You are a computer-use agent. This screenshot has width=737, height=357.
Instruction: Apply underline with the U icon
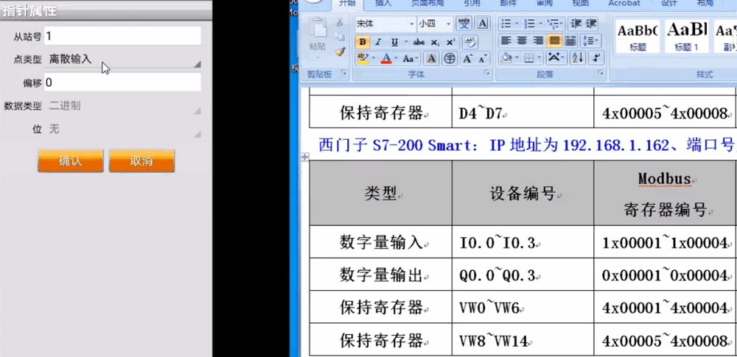(395, 42)
